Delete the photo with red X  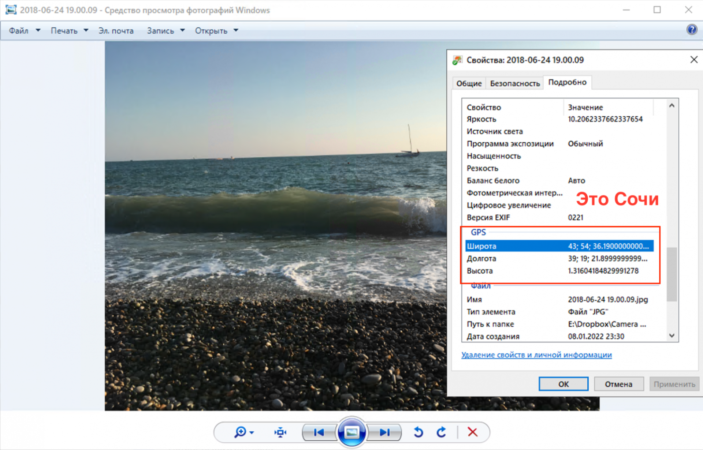[472, 432]
